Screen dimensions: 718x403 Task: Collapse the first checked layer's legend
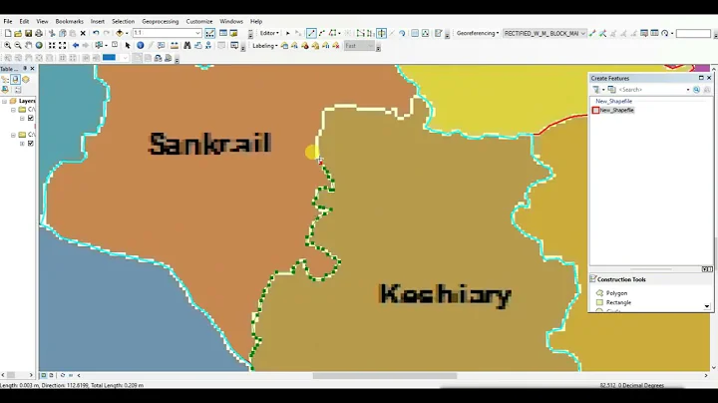(x=22, y=119)
